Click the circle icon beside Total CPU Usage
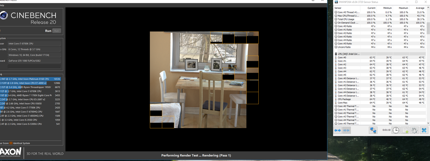Image resolution: width=430 pixels, height=161 pixels. tap(336, 19)
